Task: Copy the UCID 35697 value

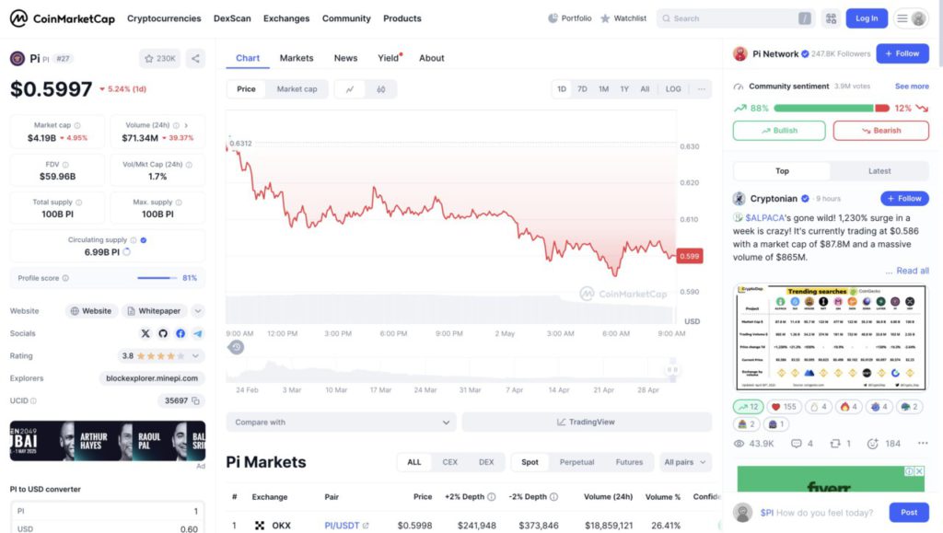Action: pos(195,400)
